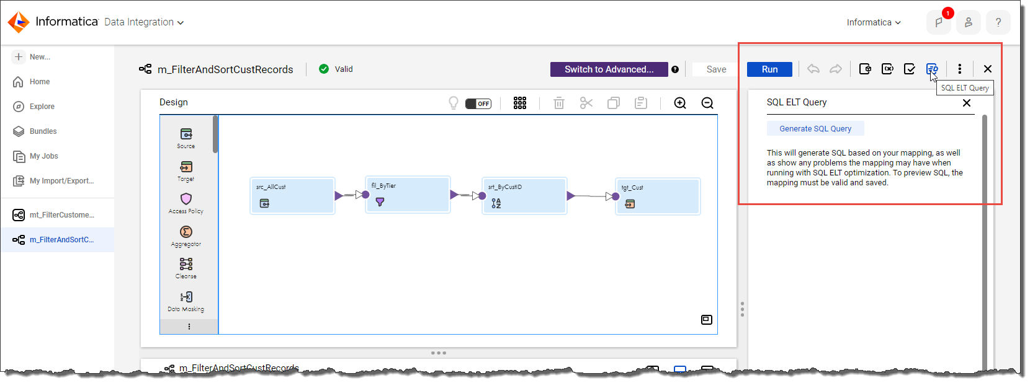Open the three-dot more actions menu

[x=960, y=69]
